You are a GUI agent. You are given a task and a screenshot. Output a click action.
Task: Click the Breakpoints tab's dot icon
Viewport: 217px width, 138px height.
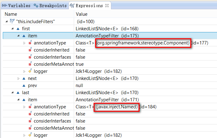pyautogui.click(x=36, y=6)
